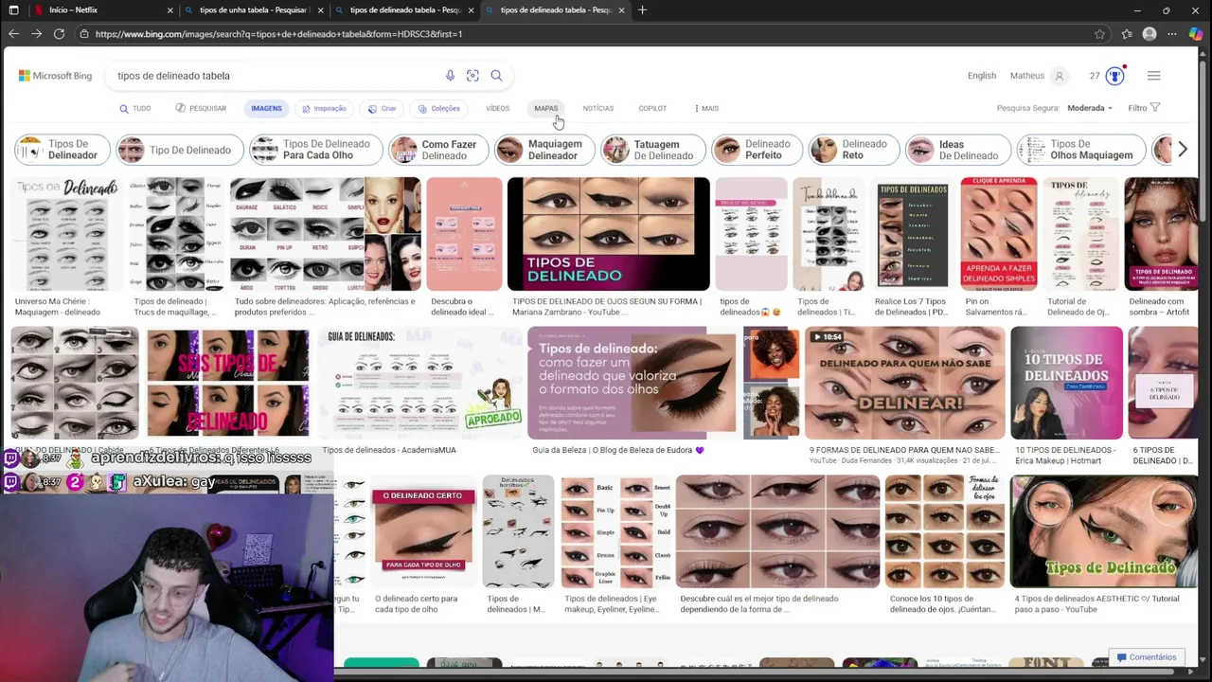This screenshot has width=1212, height=682.
Task: Select the IMAGENS search category
Action: pyautogui.click(x=266, y=108)
